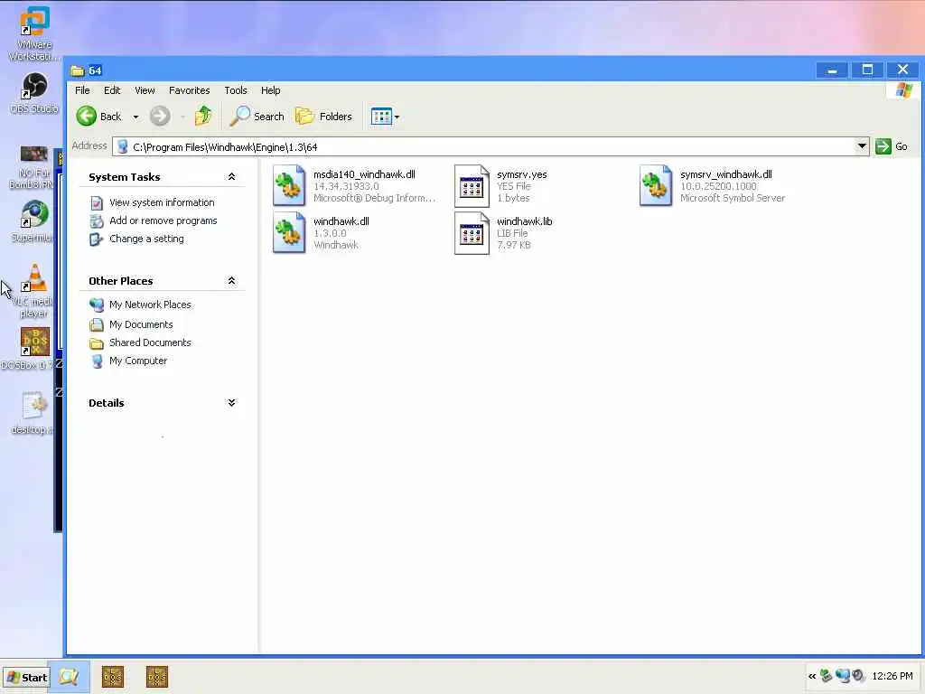
Task: Click the symsrv.yes file name
Action: (521, 174)
